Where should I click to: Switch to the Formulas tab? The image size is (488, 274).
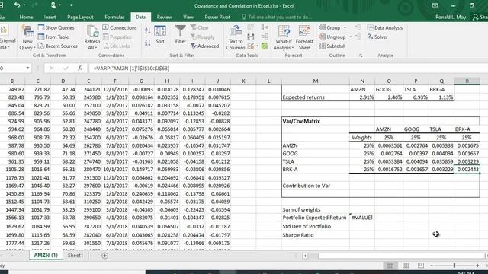[x=114, y=17]
